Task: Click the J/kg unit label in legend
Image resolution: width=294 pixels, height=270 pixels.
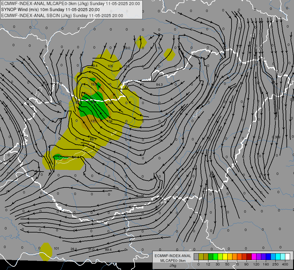Action: (x=173, y=265)
